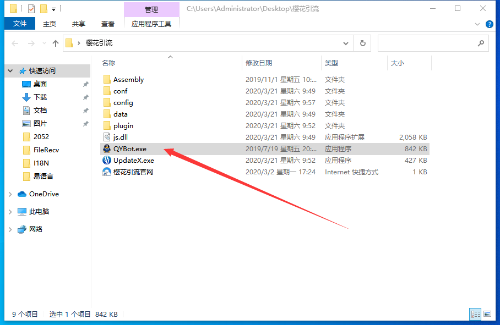Select the Assembly folder icon
The height and width of the screenshot is (325, 500).
click(x=107, y=79)
